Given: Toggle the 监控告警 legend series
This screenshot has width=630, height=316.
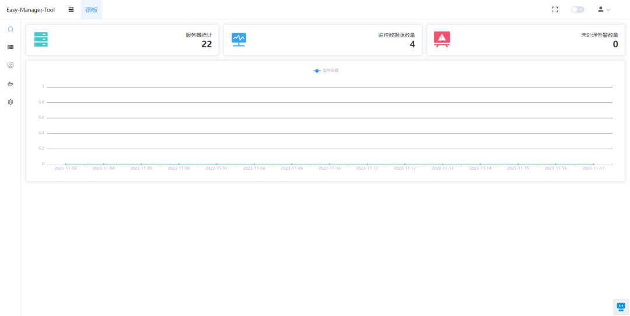Looking at the screenshot, I should (326, 71).
